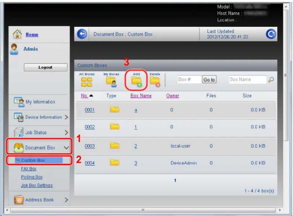
Task: Expand the Device Information menu chevron
Action: click(66, 117)
